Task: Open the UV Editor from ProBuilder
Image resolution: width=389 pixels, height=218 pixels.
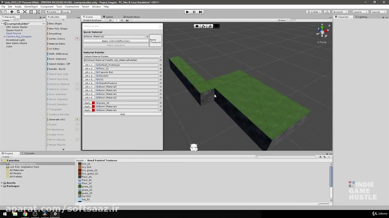Action: pyautogui.click(x=54, y=49)
